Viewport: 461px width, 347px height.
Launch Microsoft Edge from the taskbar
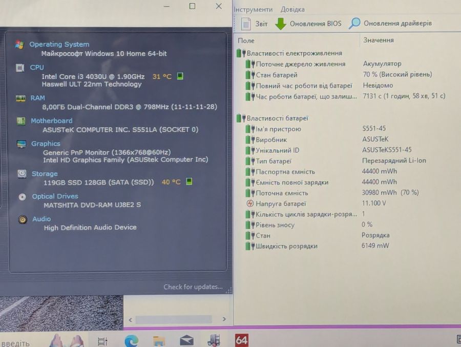(x=131, y=340)
